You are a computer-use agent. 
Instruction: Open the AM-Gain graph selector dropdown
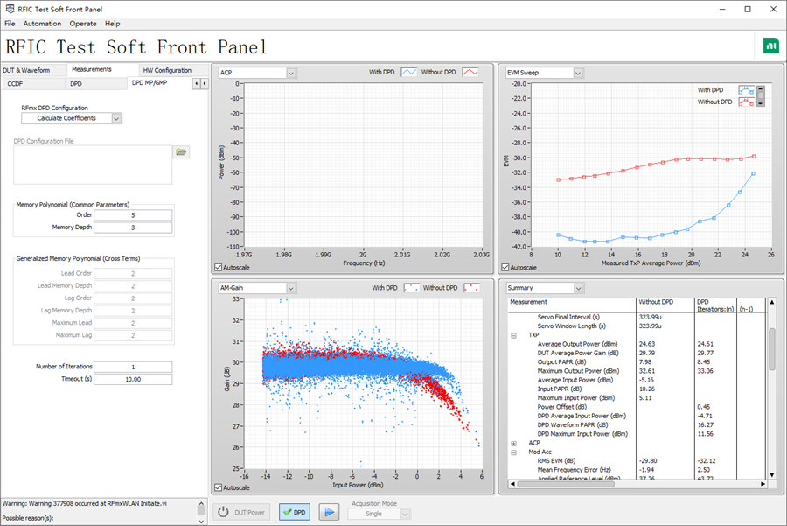291,288
